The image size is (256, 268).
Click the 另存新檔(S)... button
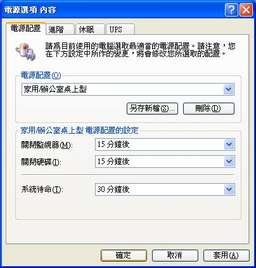[152, 108]
